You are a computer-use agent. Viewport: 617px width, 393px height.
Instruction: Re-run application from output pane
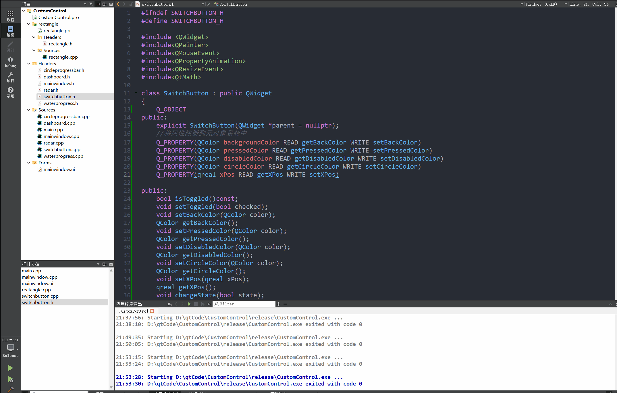click(x=189, y=304)
